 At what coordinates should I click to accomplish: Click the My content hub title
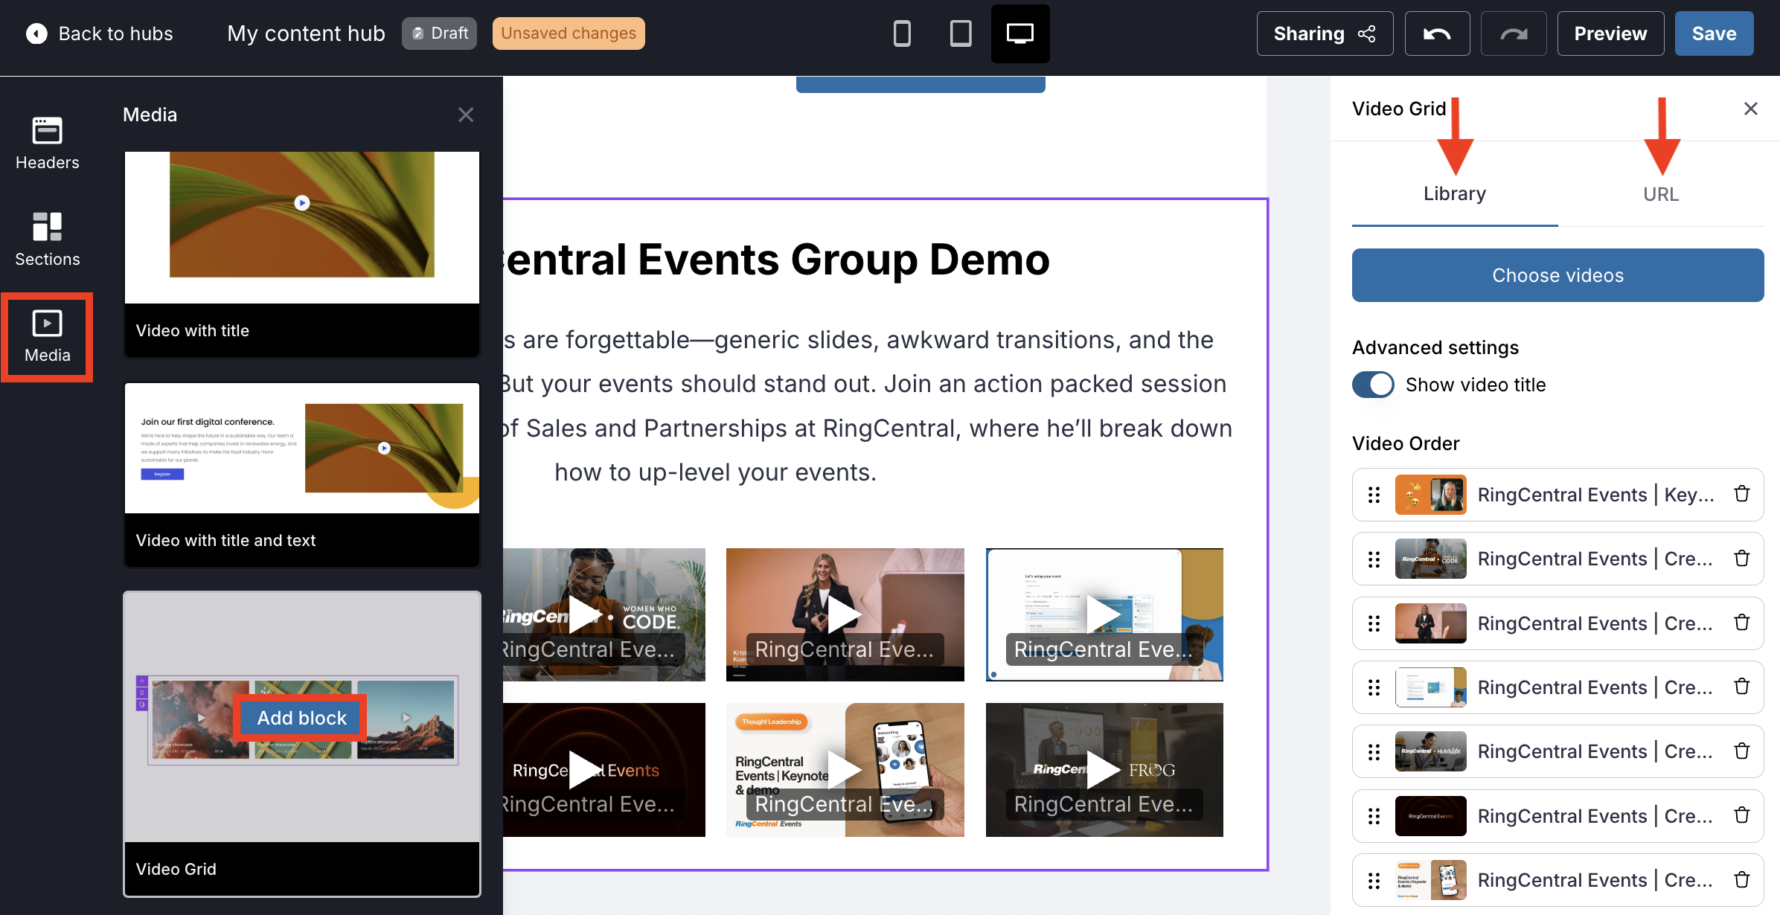pyautogui.click(x=306, y=33)
